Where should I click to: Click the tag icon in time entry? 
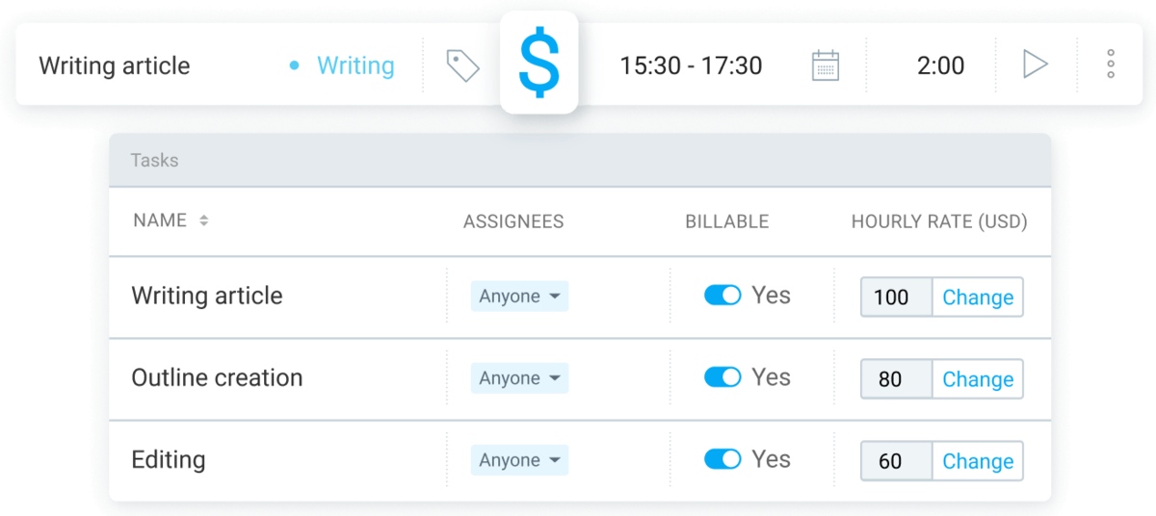(462, 65)
